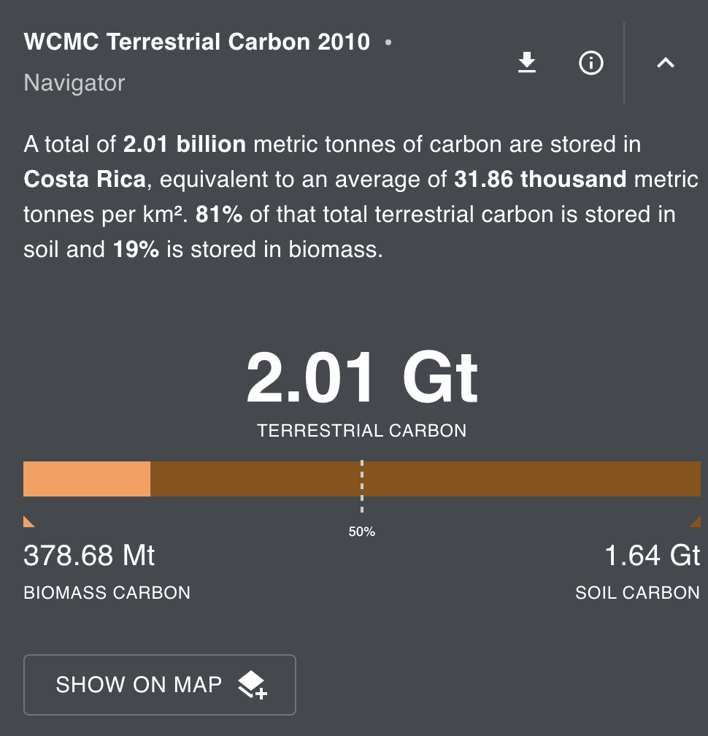708x736 pixels.
Task: Click the 378.68 Mt biomass value
Action: click(89, 556)
